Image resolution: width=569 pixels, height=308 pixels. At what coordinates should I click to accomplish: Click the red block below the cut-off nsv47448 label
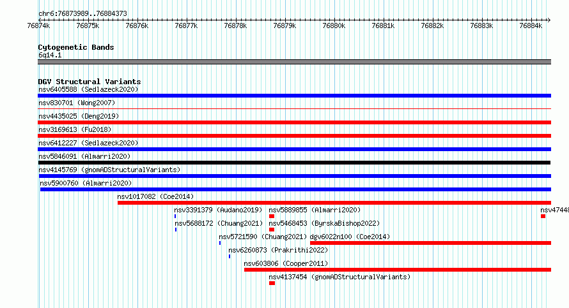[543, 216]
